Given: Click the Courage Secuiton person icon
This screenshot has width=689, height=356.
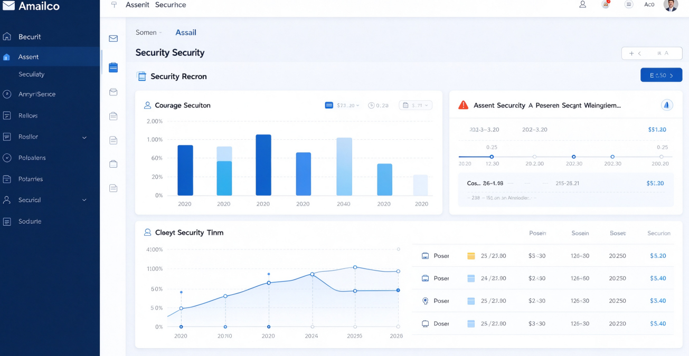Looking at the screenshot, I should (147, 105).
